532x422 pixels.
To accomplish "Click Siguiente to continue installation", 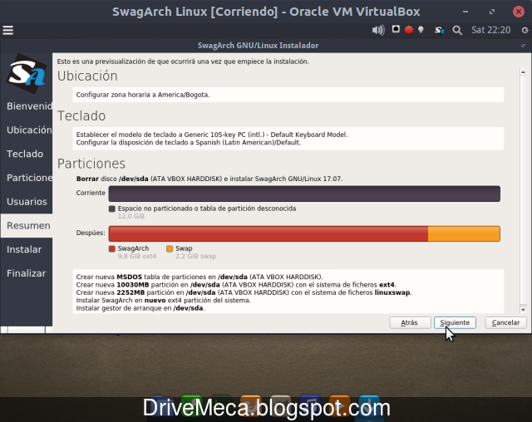I will tap(455, 322).
